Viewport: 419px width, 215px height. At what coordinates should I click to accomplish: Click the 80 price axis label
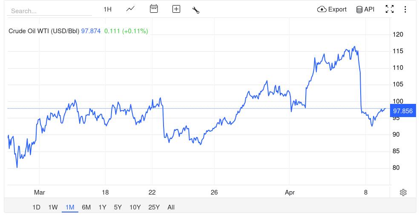point(396,168)
